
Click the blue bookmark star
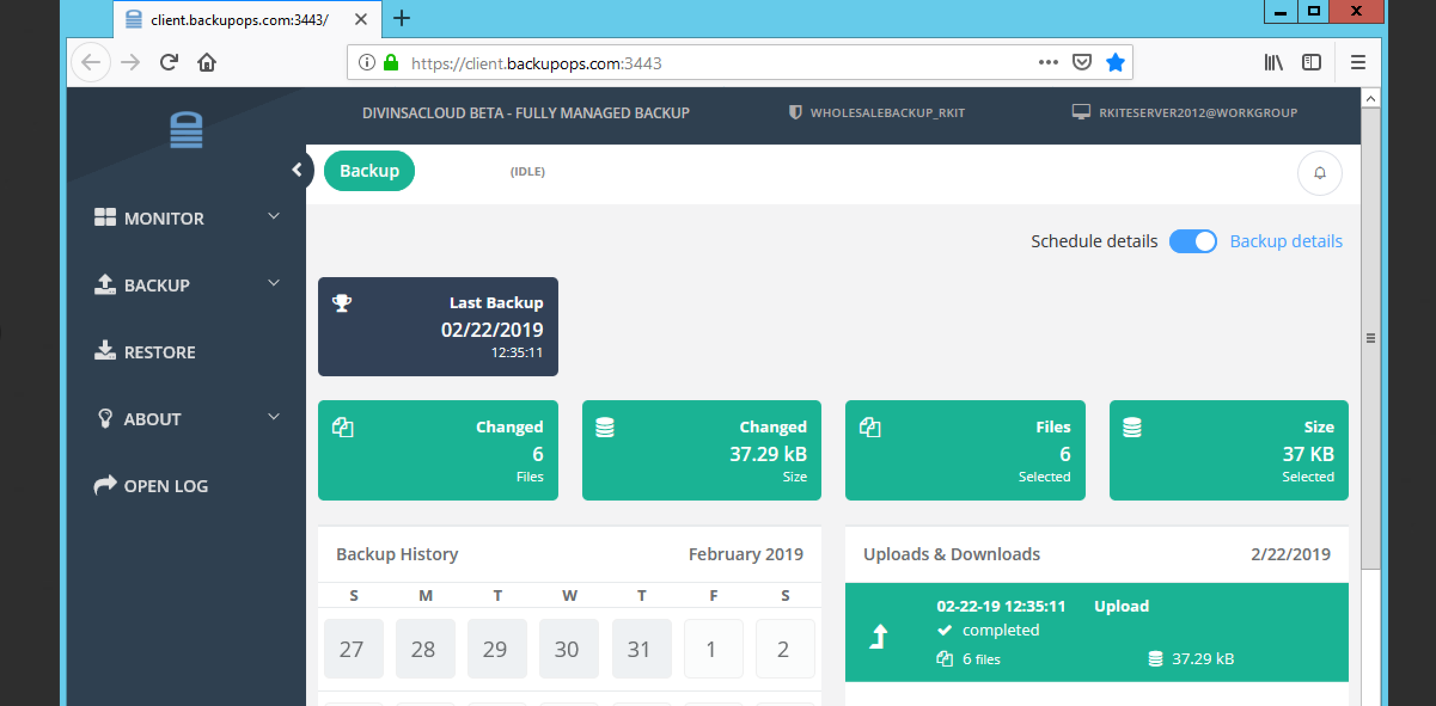point(1115,62)
